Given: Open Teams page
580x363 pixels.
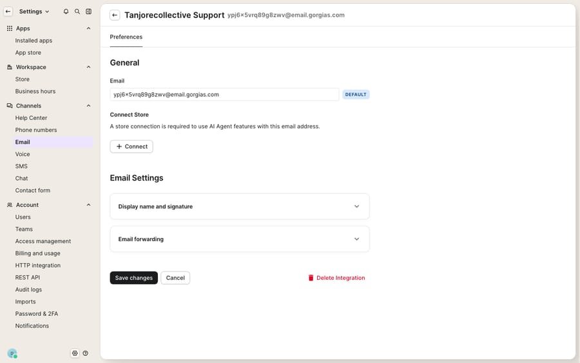Looking at the screenshot, I should point(24,230).
